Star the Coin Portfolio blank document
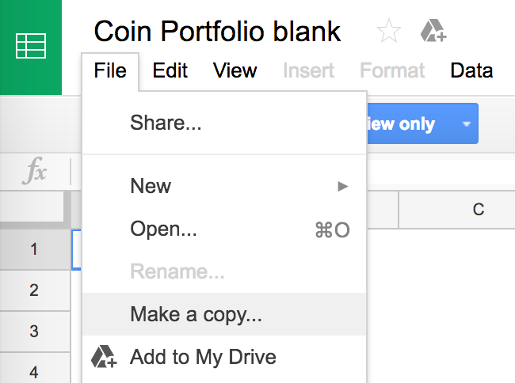 tap(388, 31)
